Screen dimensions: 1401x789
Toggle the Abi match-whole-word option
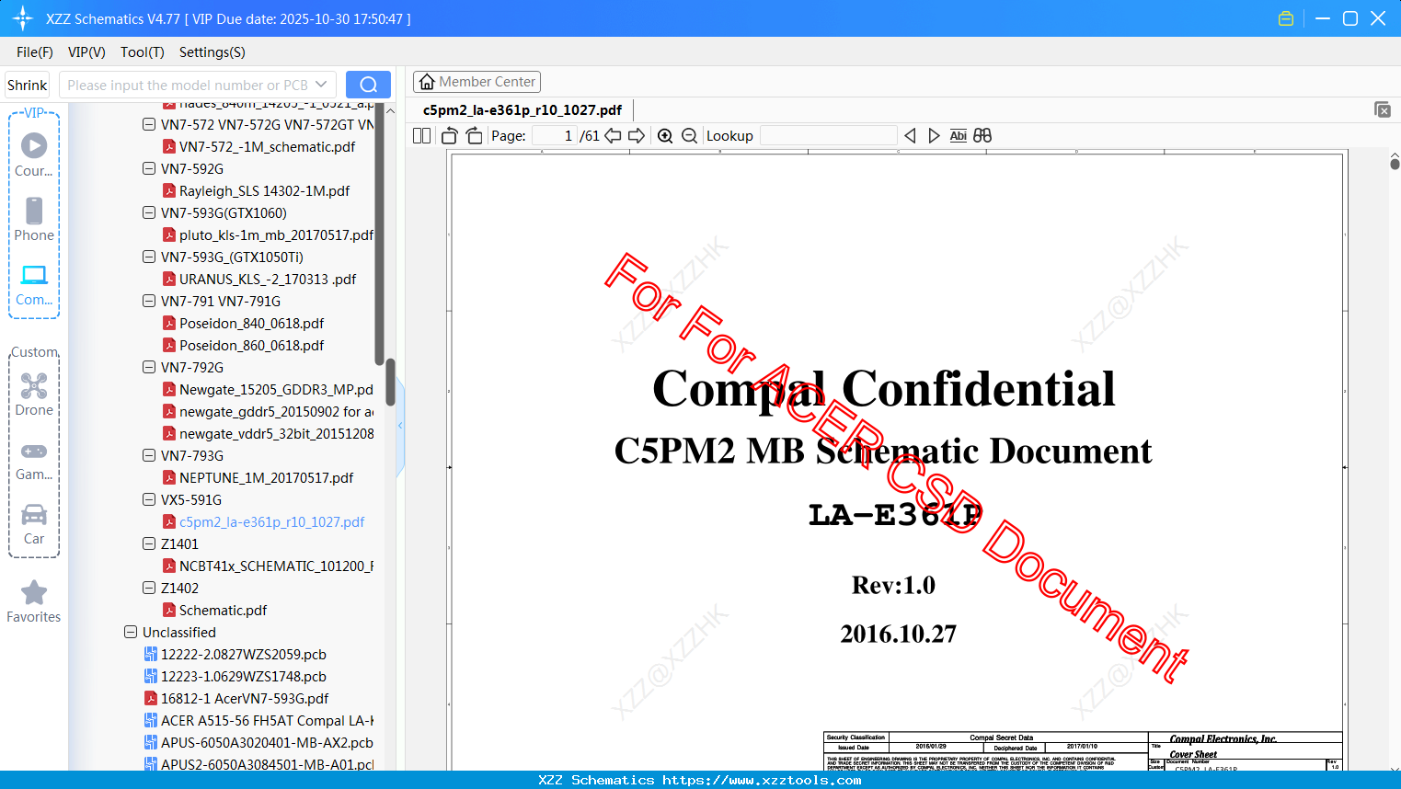[958, 136]
